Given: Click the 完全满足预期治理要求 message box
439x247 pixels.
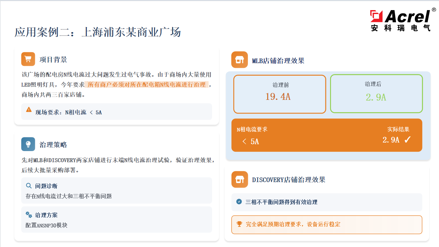Looking at the screenshot, I should coord(326,224).
